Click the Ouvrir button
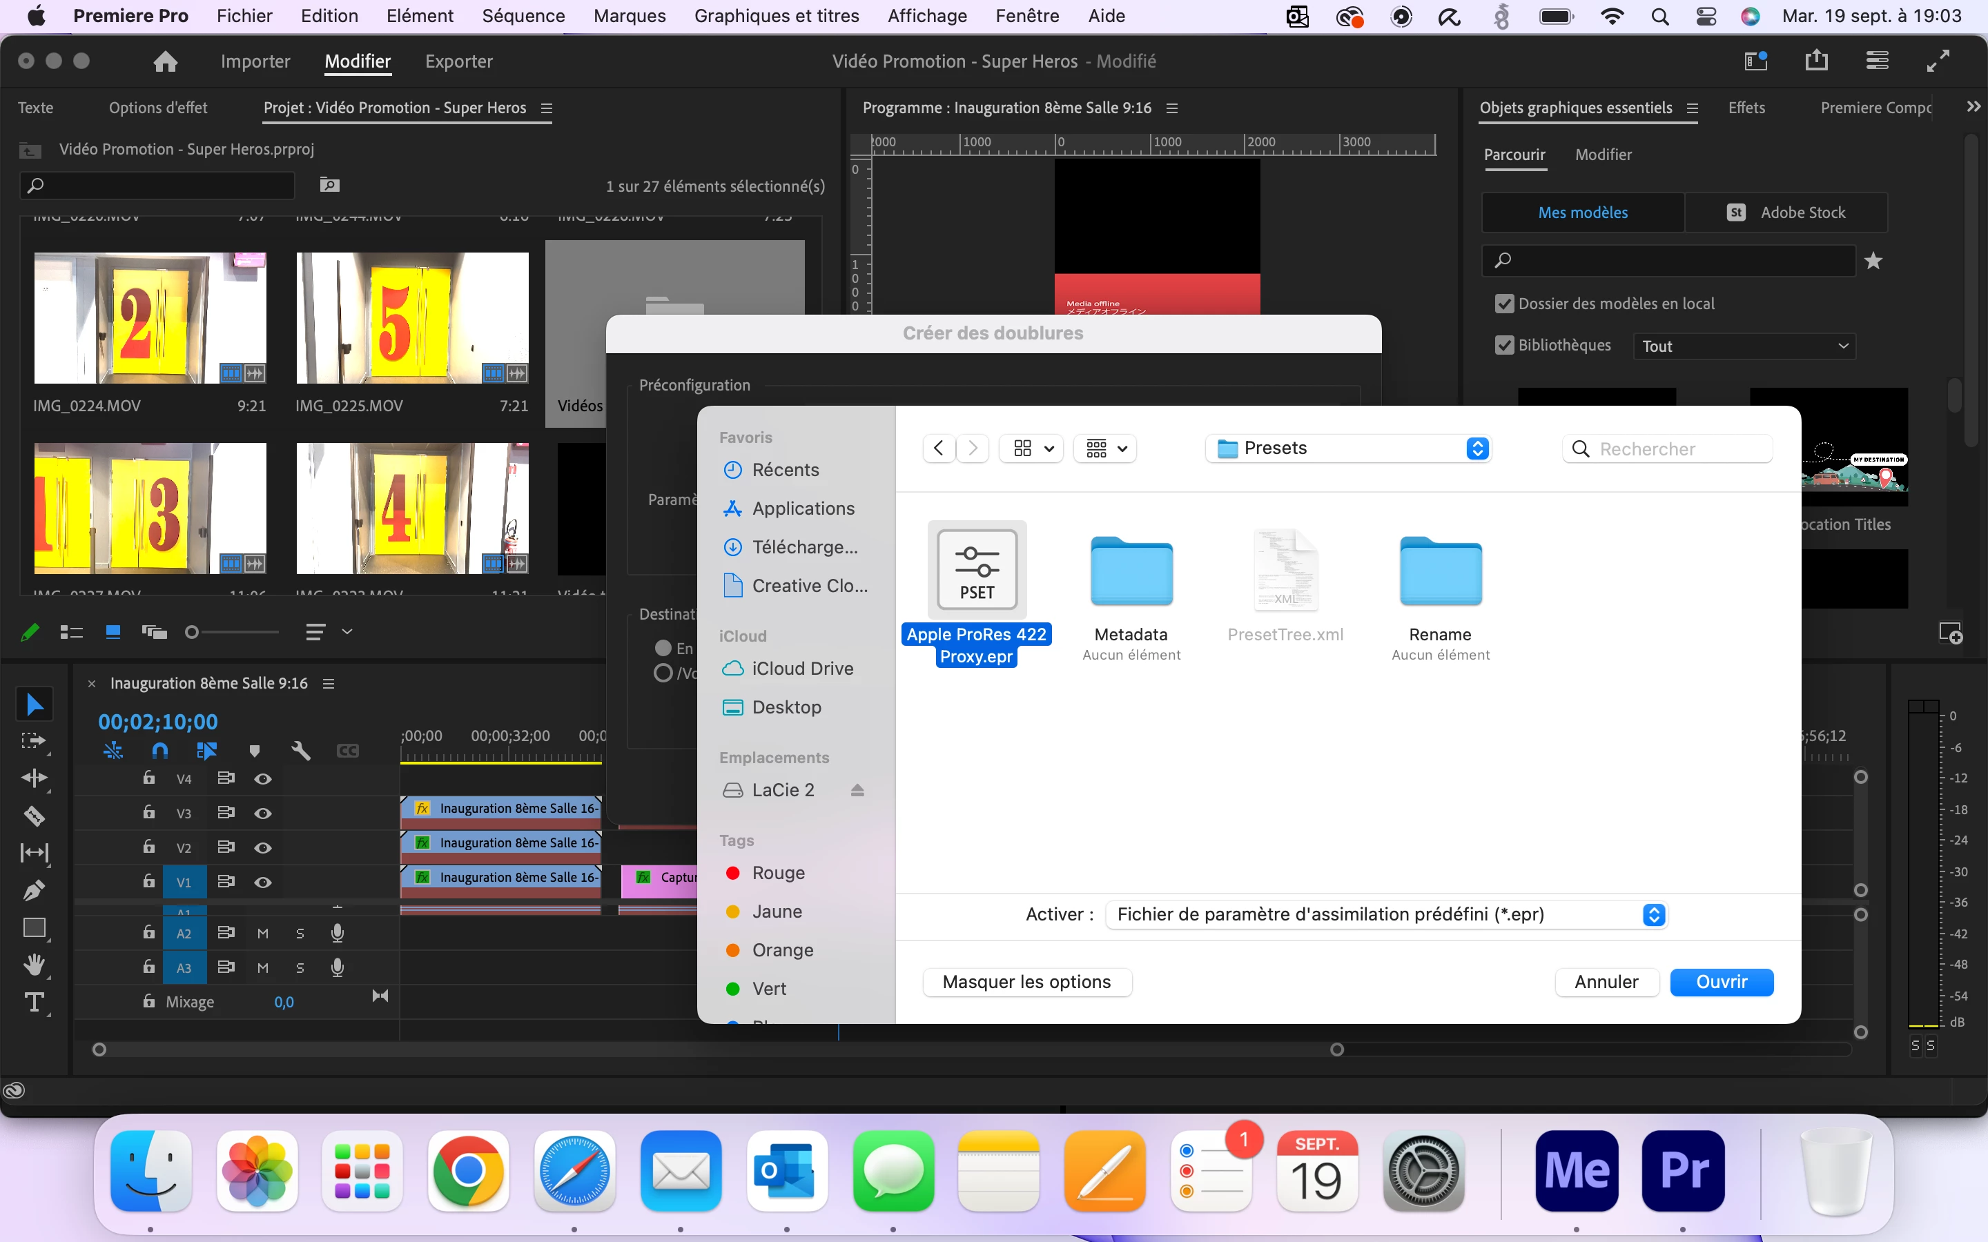Image resolution: width=1988 pixels, height=1242 pixels. (1721, 983)
